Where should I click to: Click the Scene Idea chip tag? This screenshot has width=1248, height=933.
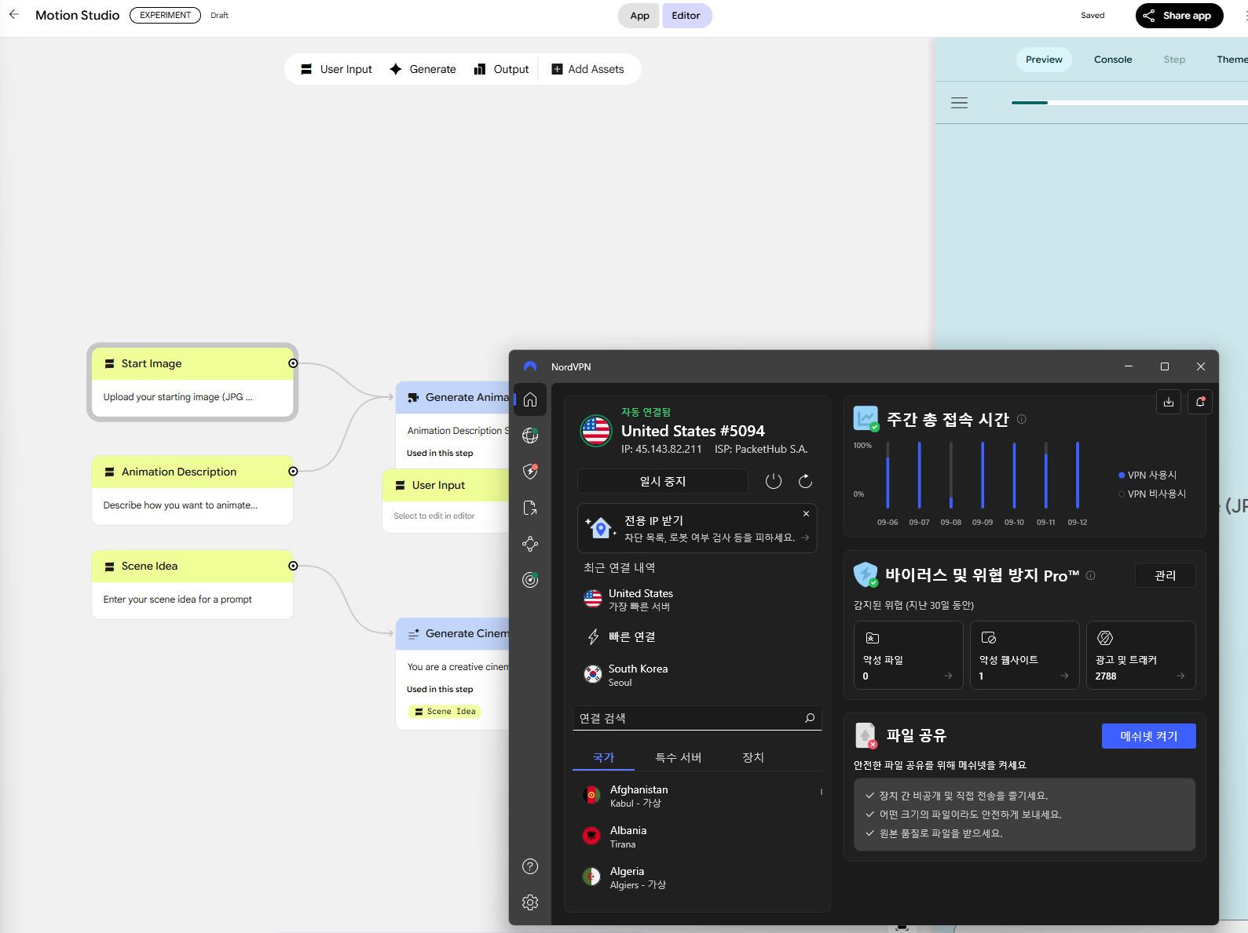pyautogui.click(x=445, y=712)
